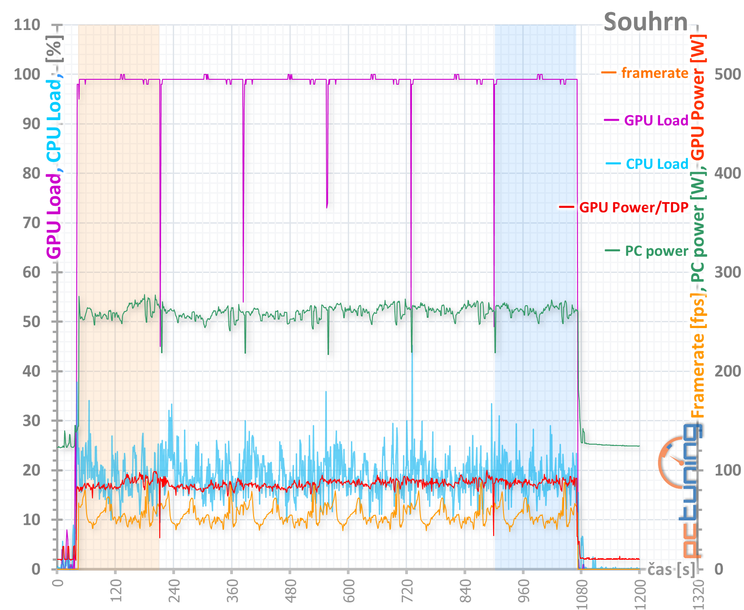Click the green PC power legend line marker
The height and width of the screenshot is (610, 744).
[x=613, y=250]
